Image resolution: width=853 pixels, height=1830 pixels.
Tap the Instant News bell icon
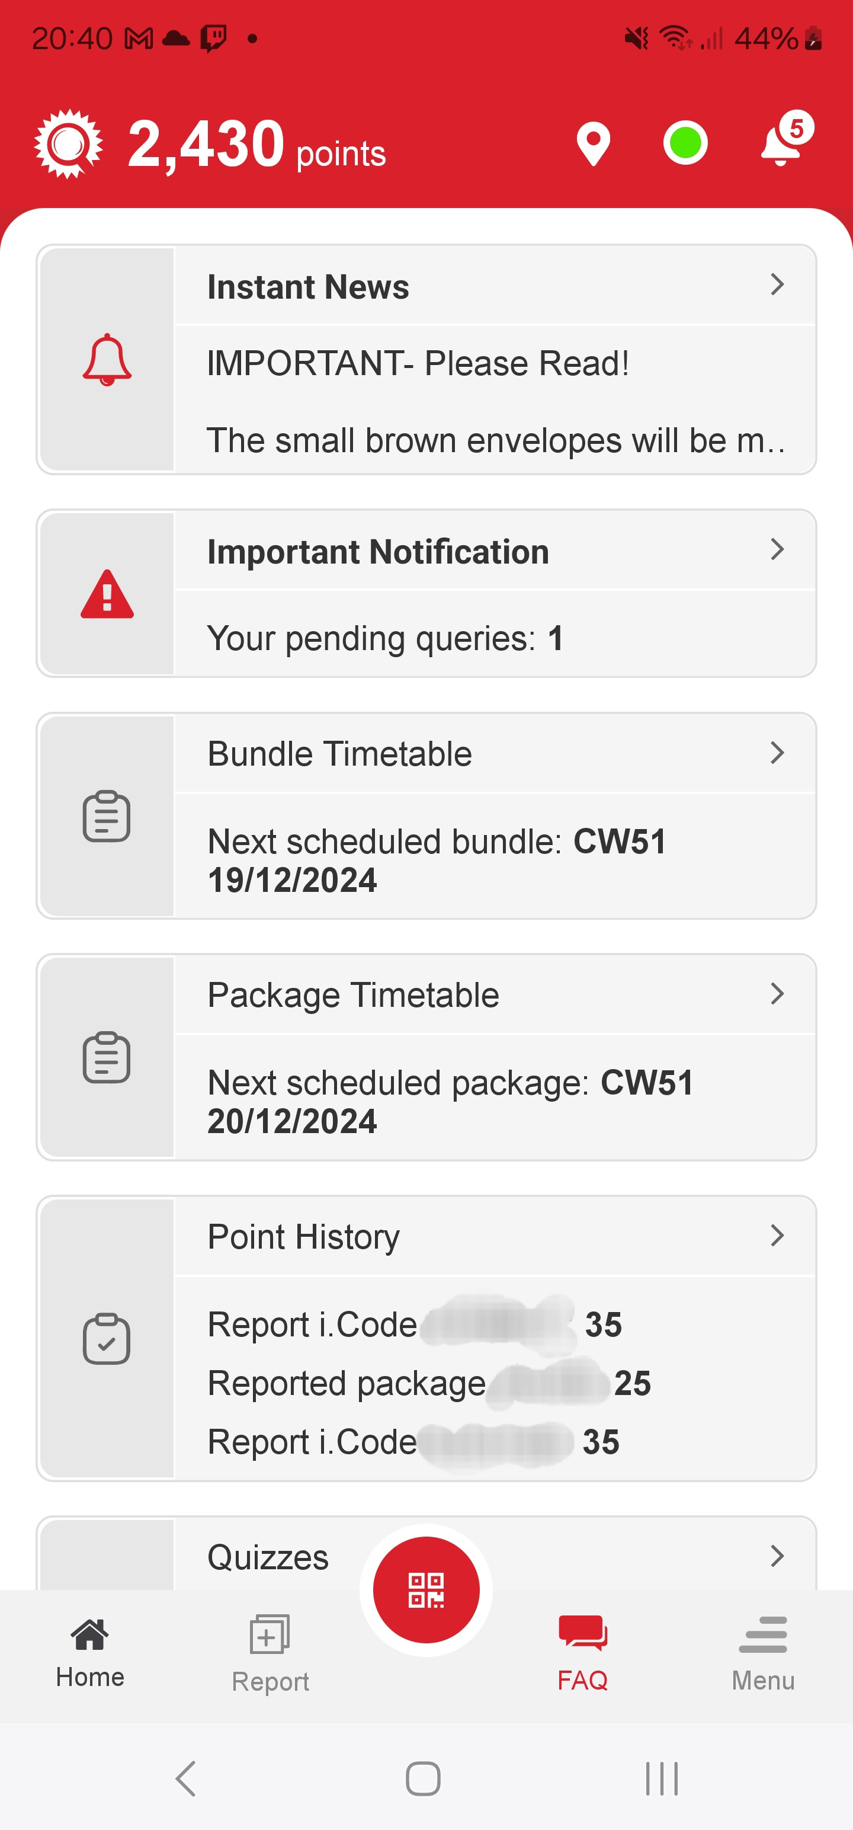107,360
